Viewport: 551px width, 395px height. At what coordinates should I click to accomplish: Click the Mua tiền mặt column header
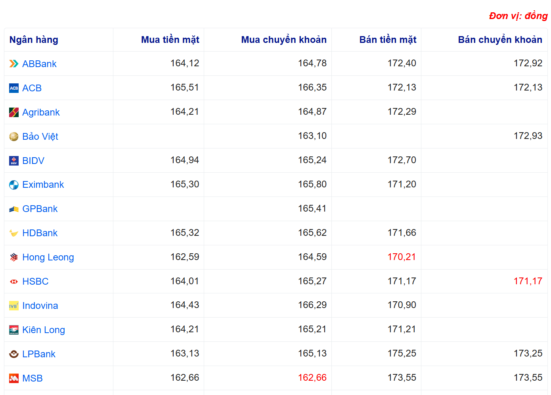coord(170,40)
